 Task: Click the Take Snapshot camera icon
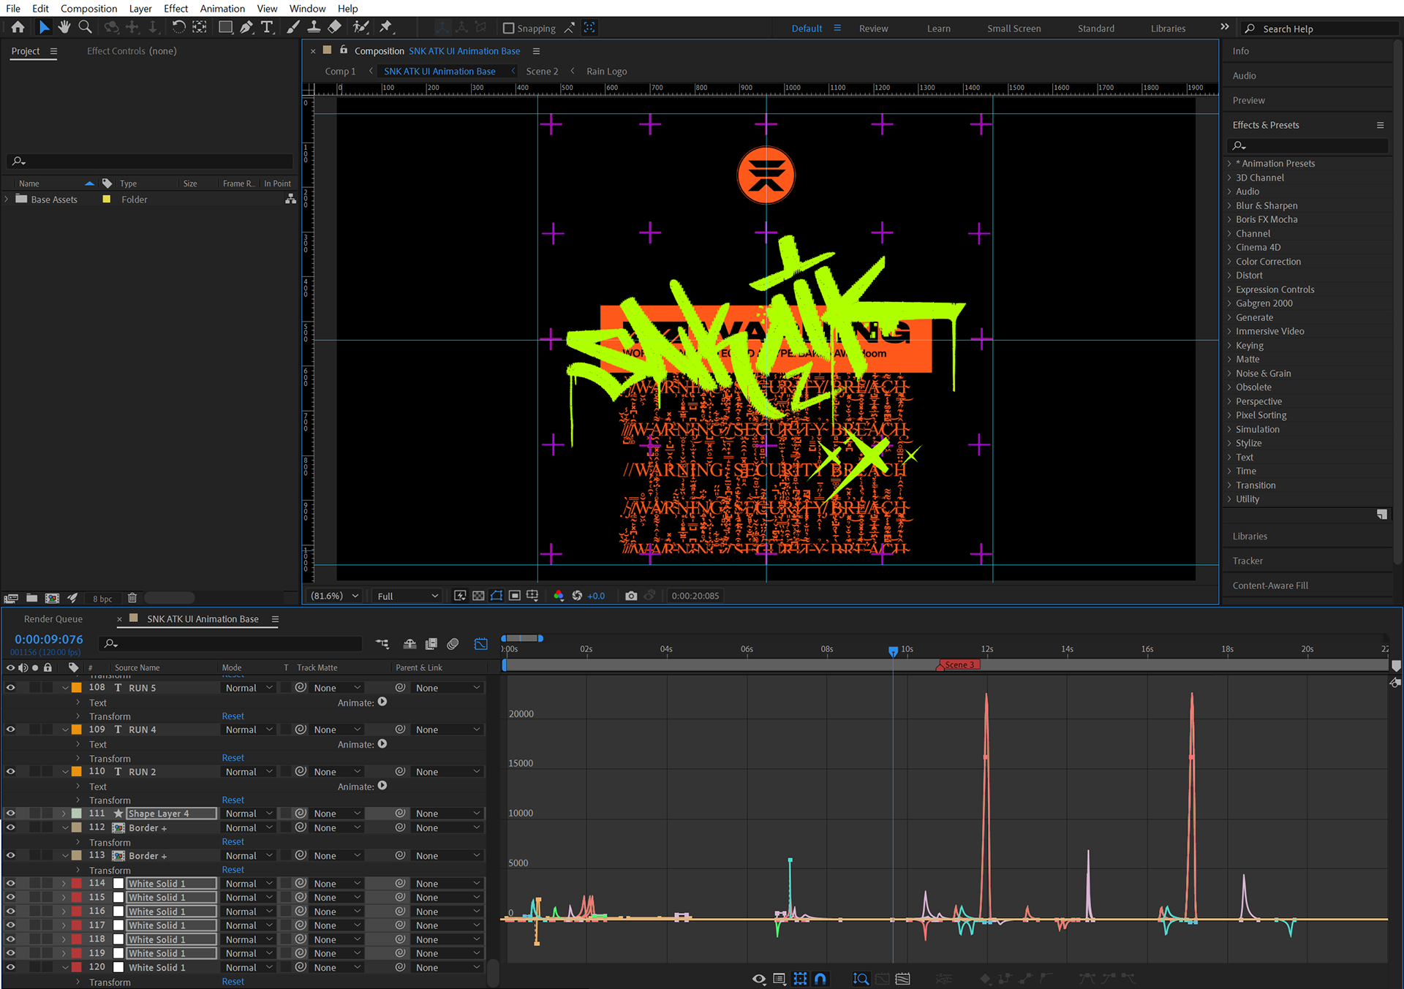click(631, 596)
